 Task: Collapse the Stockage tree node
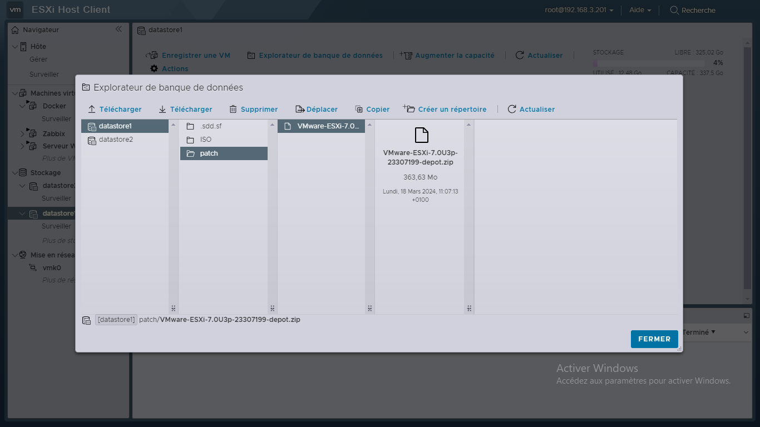tap(15, 173)
